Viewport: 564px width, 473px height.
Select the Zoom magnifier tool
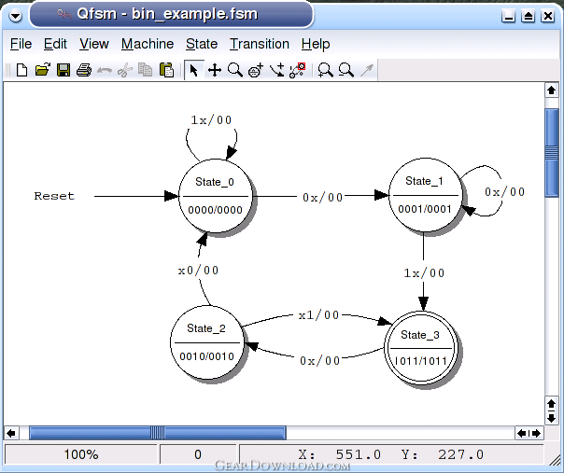[x=235, y=70]
